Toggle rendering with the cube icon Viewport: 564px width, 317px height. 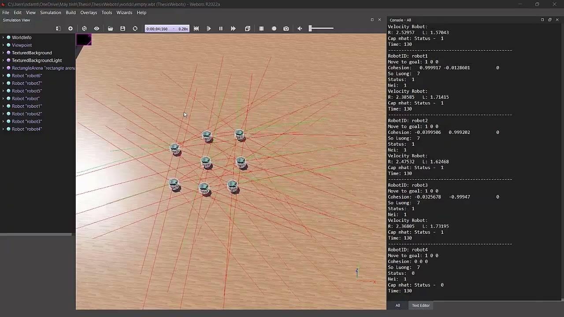(248, 29)
